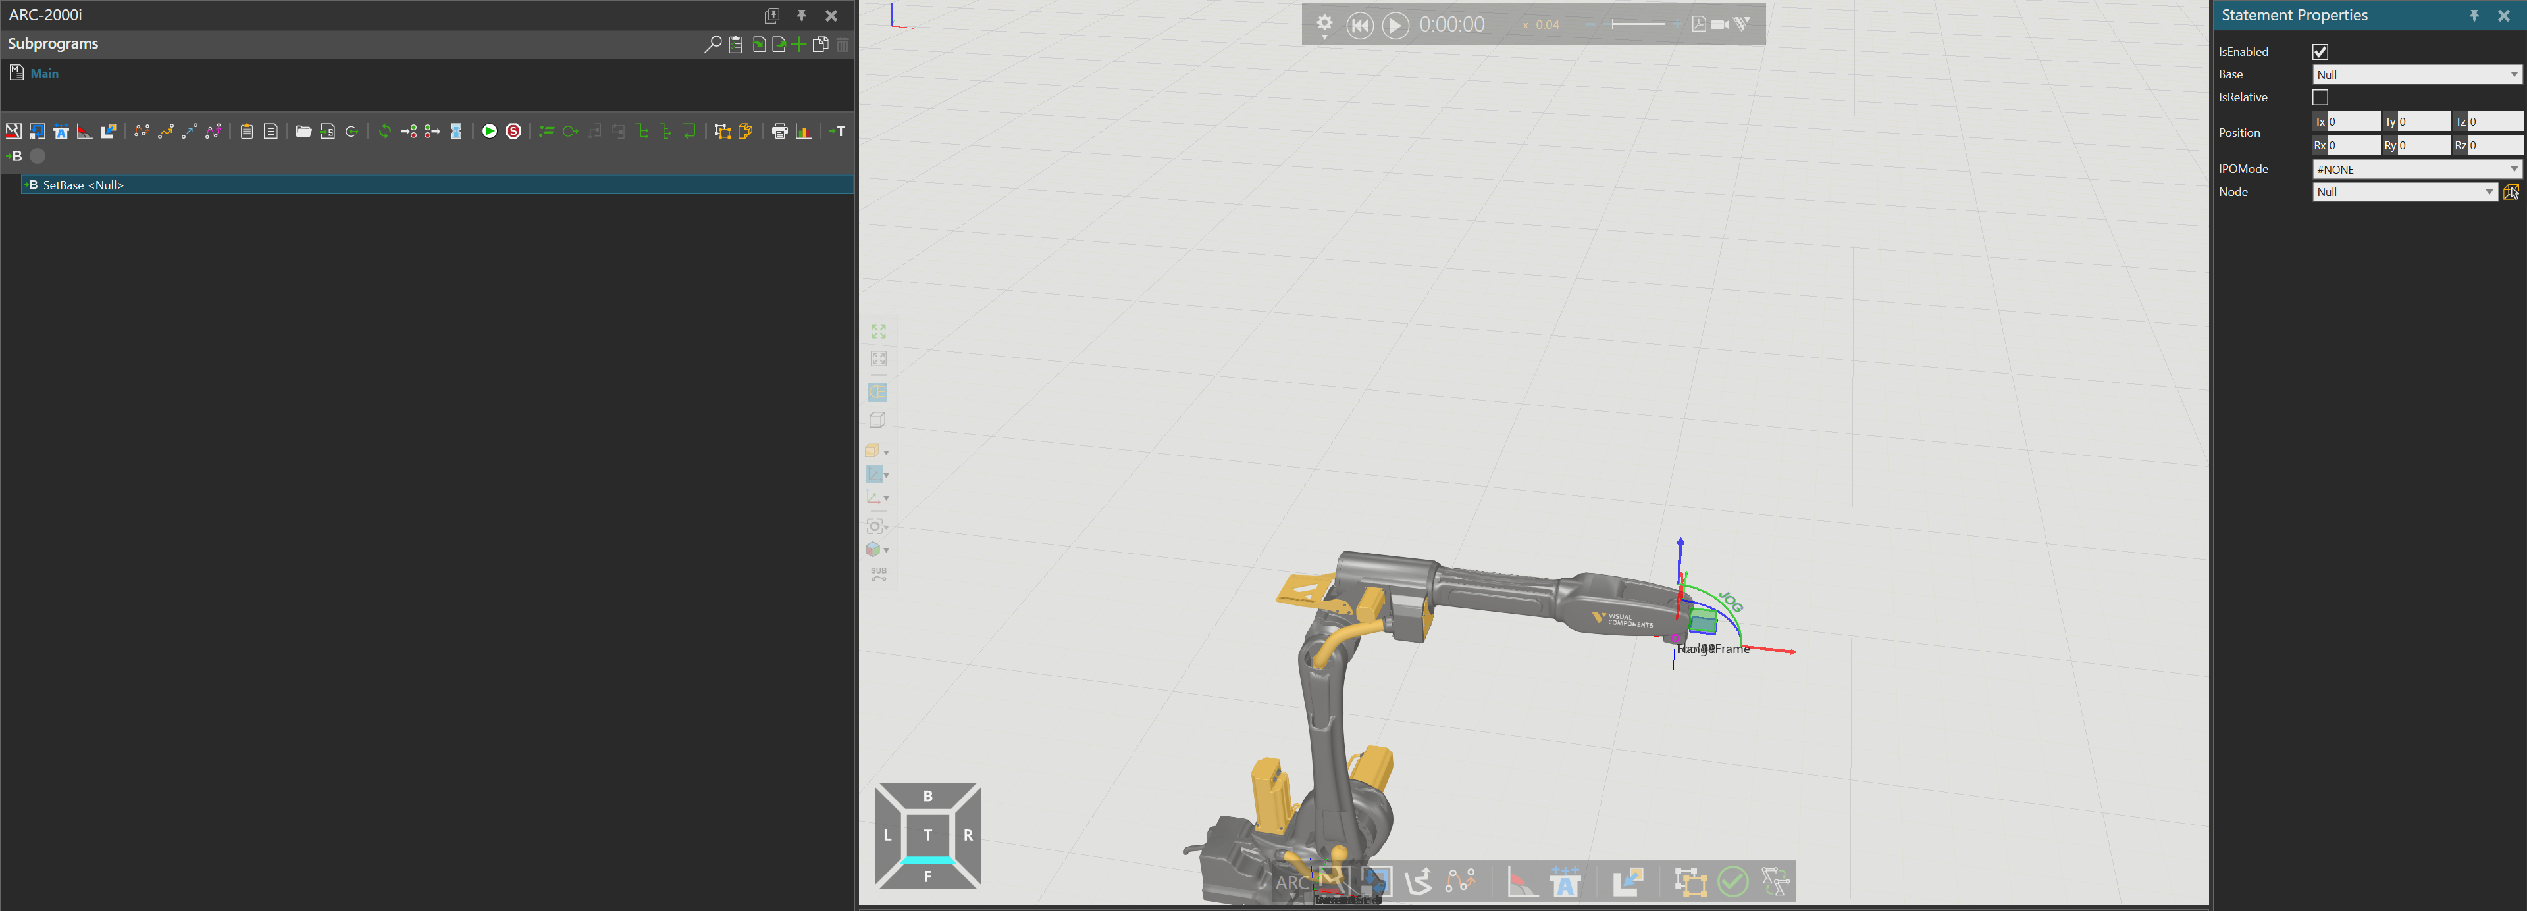
Task: Click the exchange robots icon in viewport toolbar
Action: 1777,881
